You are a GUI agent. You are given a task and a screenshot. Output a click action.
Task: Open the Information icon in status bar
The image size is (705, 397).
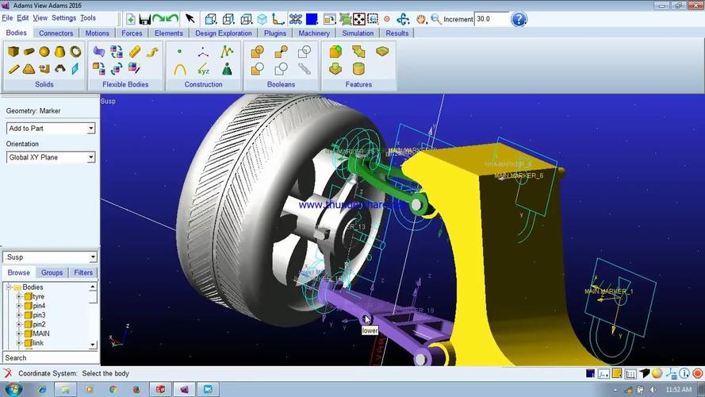pos(684,373)
